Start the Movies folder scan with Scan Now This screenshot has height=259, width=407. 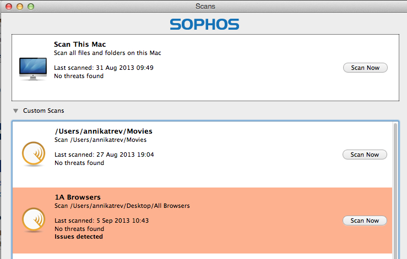(x=365, y=155)
